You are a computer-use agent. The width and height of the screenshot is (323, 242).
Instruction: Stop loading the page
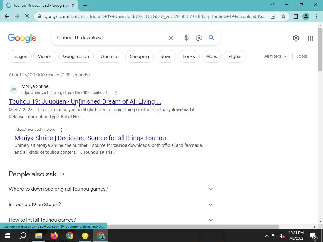(27, 16)
